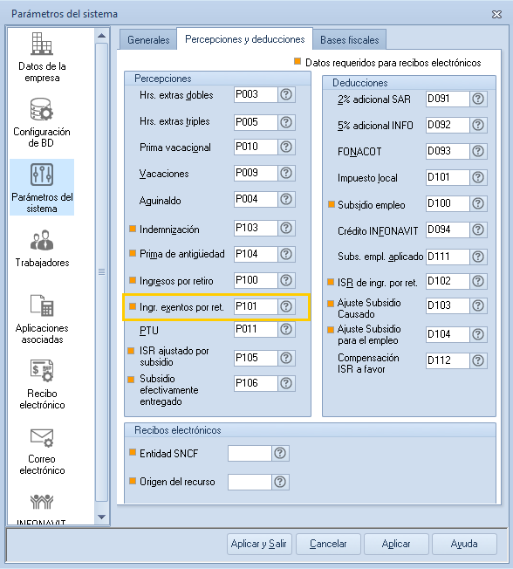
Task: Click help icon for Aguinaldo
Action: [x=286, y=199]
